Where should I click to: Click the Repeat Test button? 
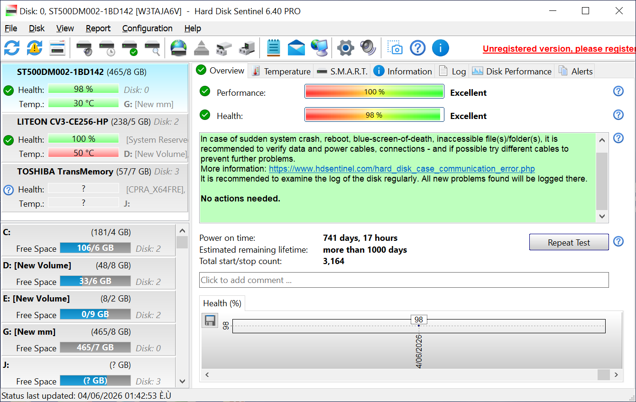point(569,242)
